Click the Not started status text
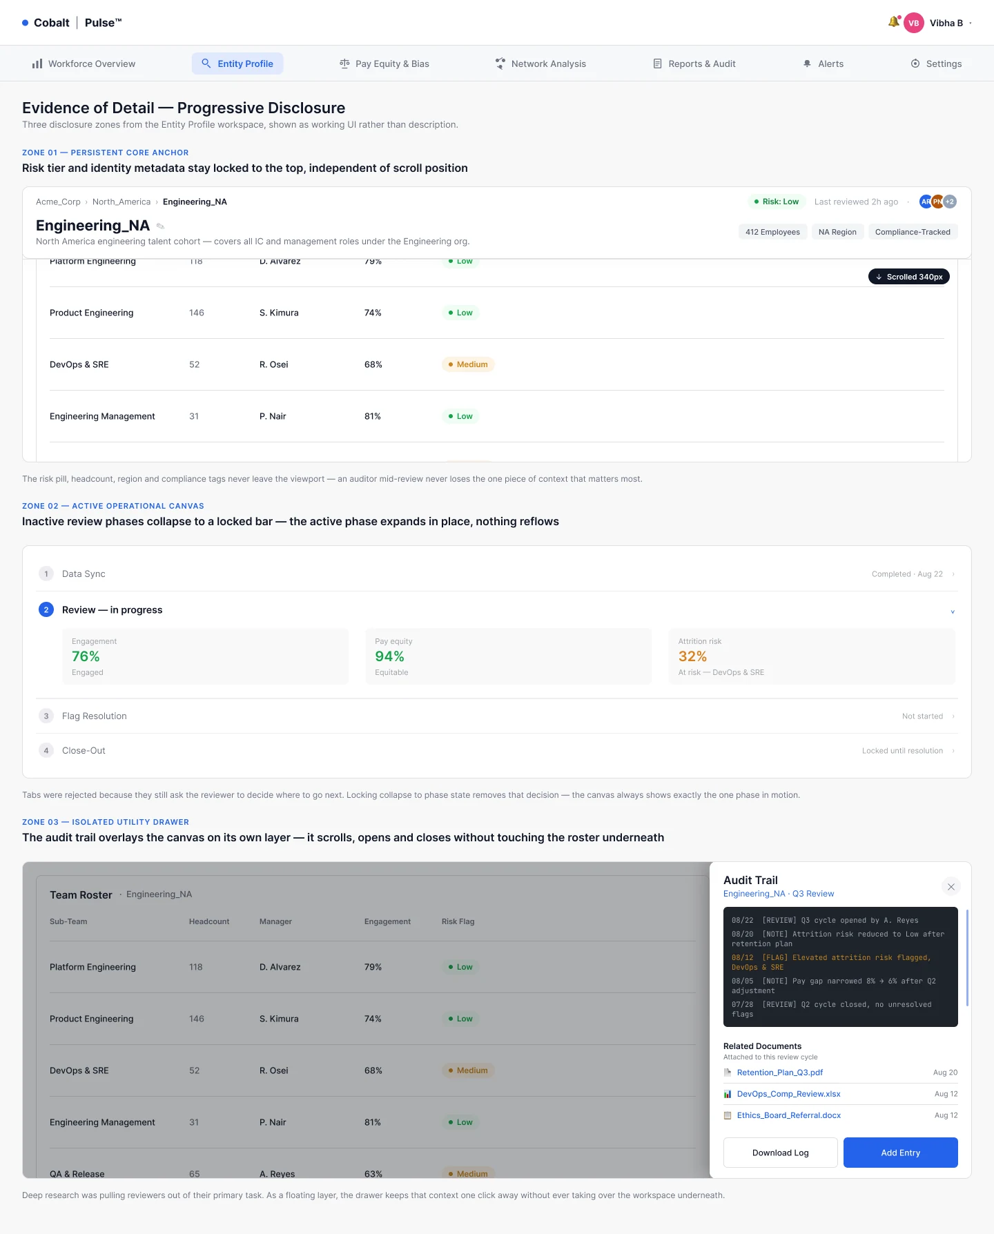This screenshot has width=994, height=1234. (922, 716)
